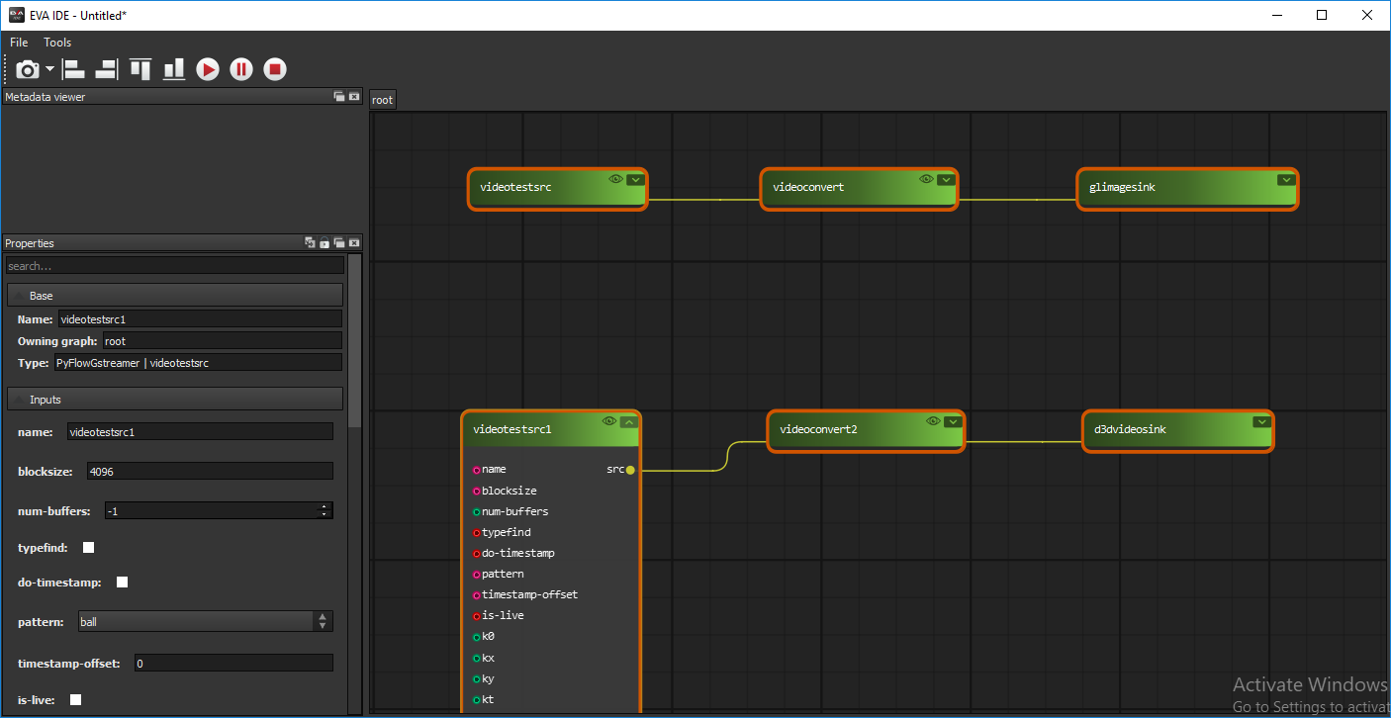Open the File menu
Image resolution: width=1391 pixels, height=718 pixels.
click(x=19, y=43)
